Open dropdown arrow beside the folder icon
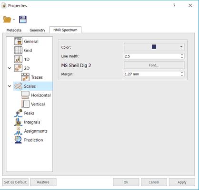The height and width of the screenshot is (190, 199). click(14, 20)
